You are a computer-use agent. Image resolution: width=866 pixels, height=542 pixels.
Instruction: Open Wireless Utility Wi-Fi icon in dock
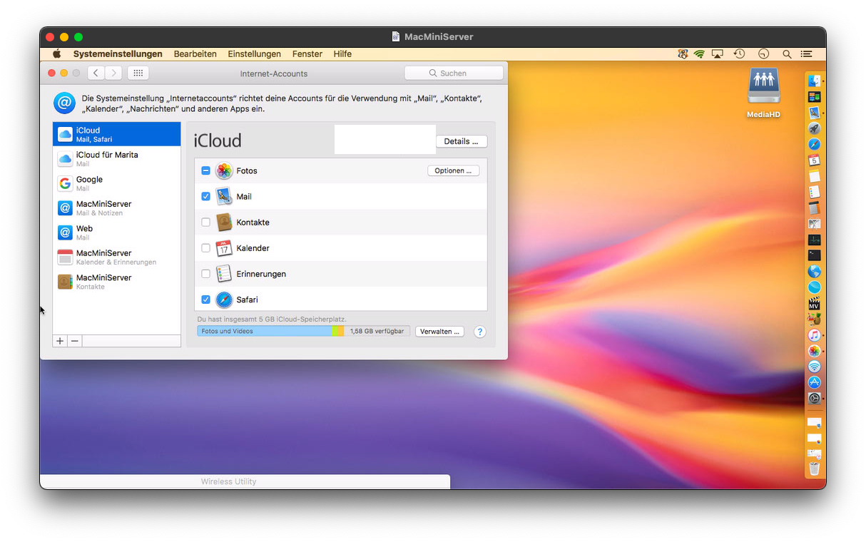(x=814, y=367)
